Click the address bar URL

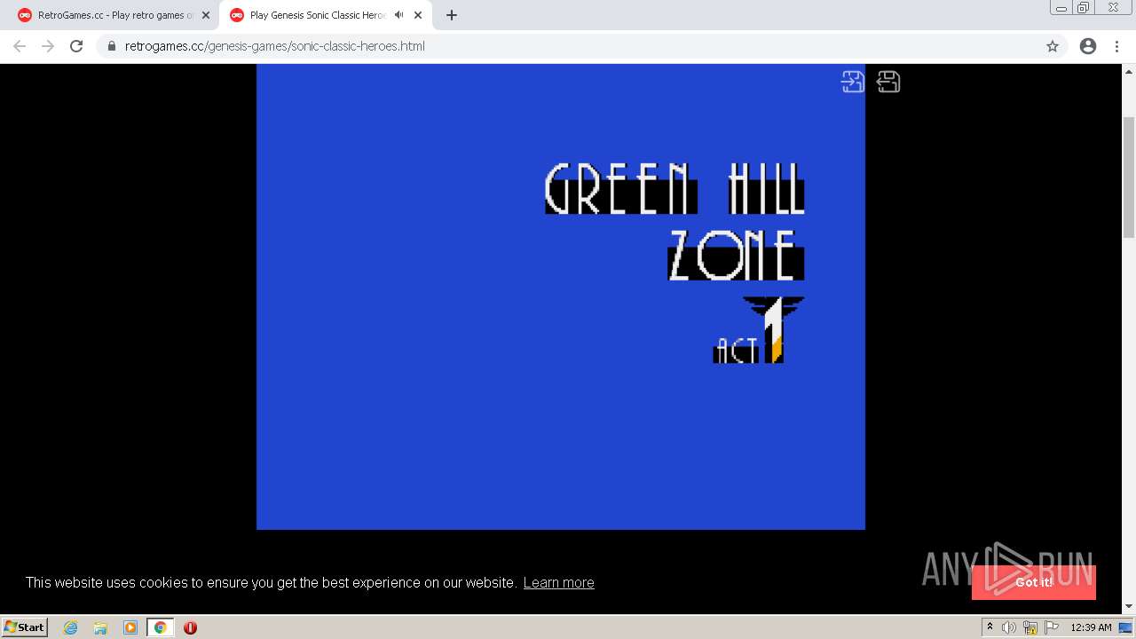pos(275,46)
